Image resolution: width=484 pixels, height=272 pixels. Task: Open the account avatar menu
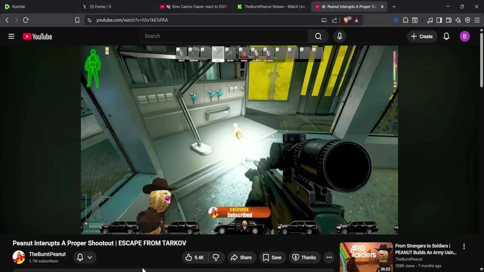(x=465, y=36)
